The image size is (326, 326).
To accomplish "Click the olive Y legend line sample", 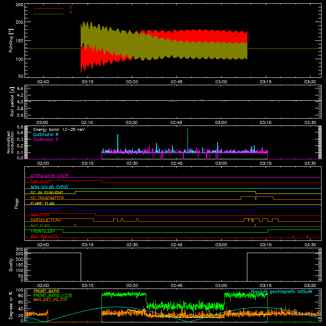I will coord(48,14).
